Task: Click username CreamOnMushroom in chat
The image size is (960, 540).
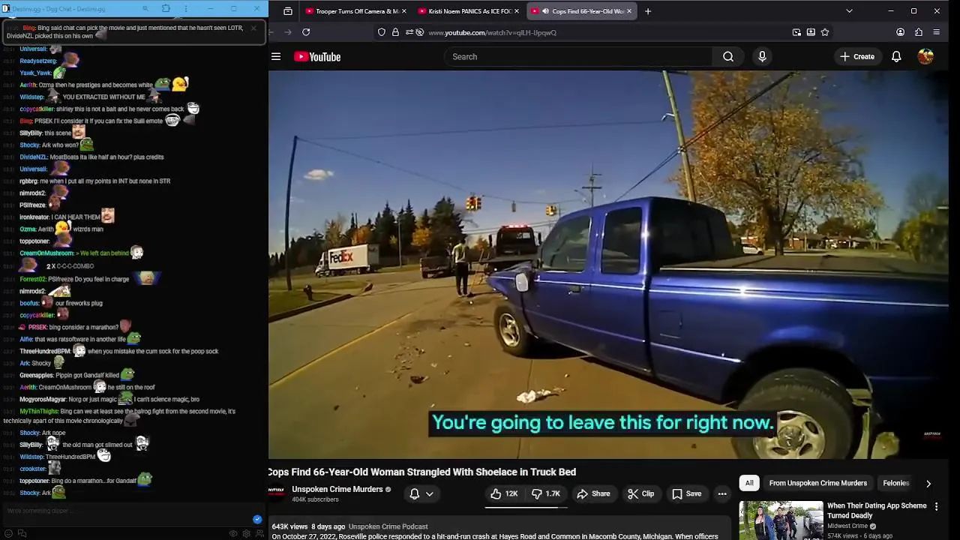Action: tap(46, 253)
